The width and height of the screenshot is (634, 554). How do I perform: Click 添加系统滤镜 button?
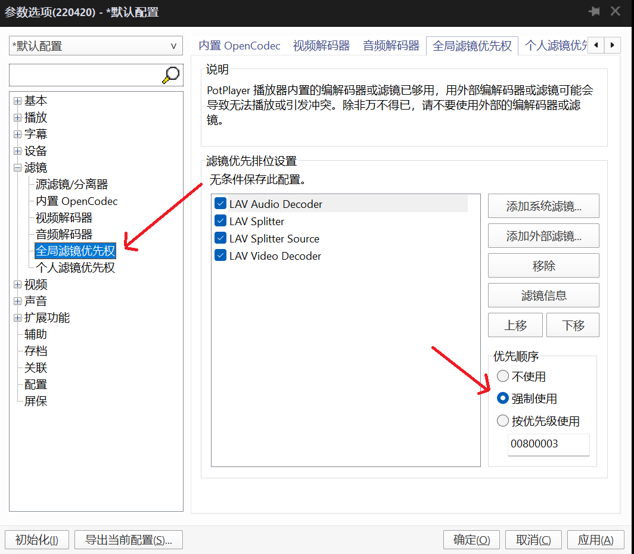click(x=543, y=206)
